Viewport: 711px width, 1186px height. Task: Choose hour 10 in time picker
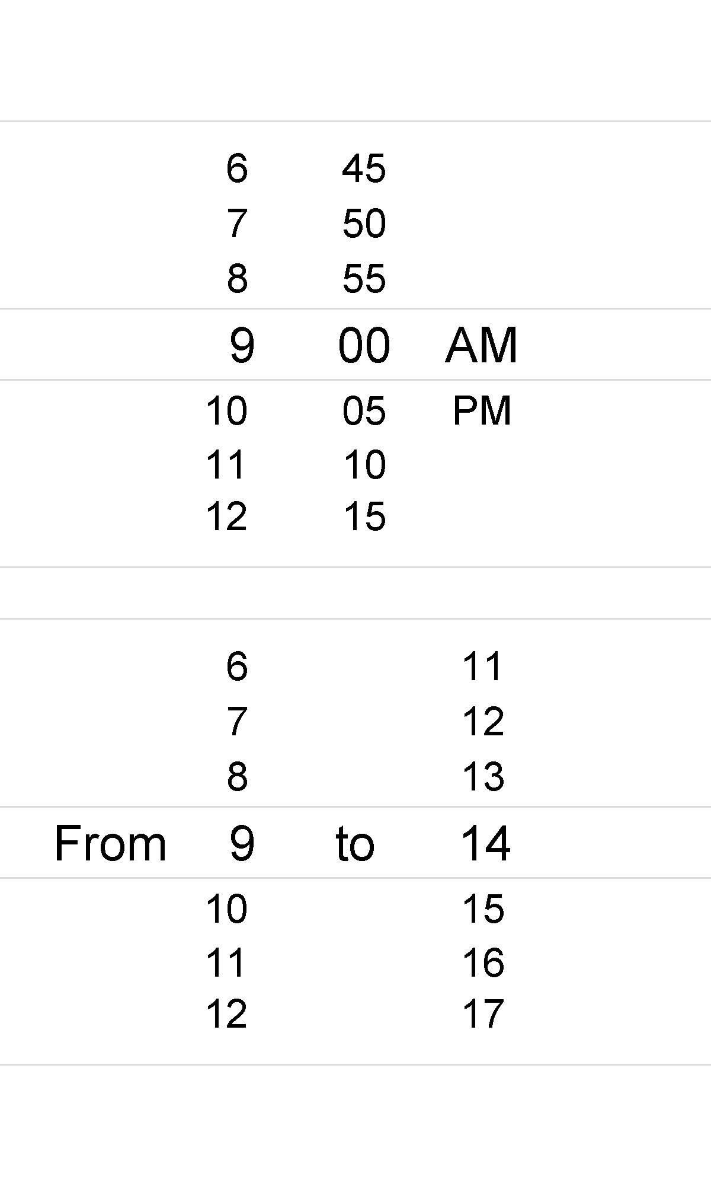pyautogui.click(x=226, y=410)
